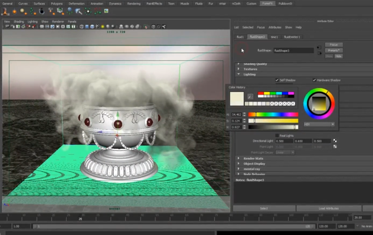Select the eyedropper tool in color picker
The image size is (373, 235).
[x=250, y=96]
